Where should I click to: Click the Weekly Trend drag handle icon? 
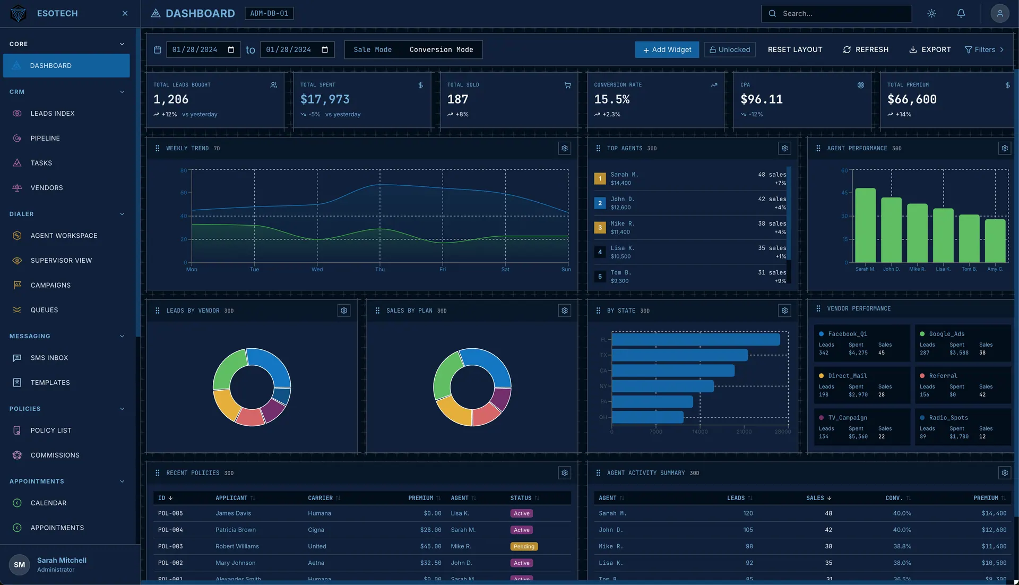pyautogui.click(x=157, y=148)
